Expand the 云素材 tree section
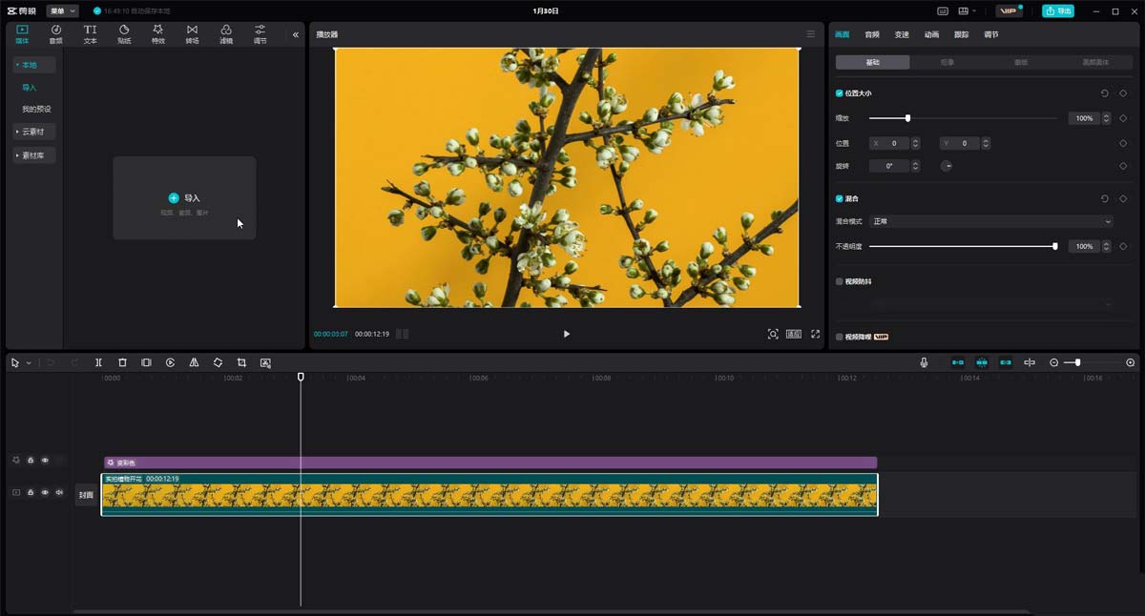The height and width of the screenshot is (616, 1145). pyautogui.click(x=34, y=132)
